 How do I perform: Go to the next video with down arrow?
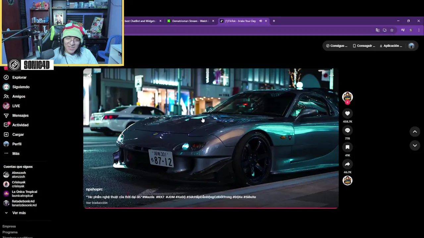coord(415,145)
